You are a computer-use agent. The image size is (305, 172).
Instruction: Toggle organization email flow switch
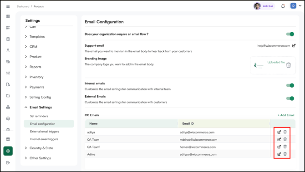coord(290,34)
